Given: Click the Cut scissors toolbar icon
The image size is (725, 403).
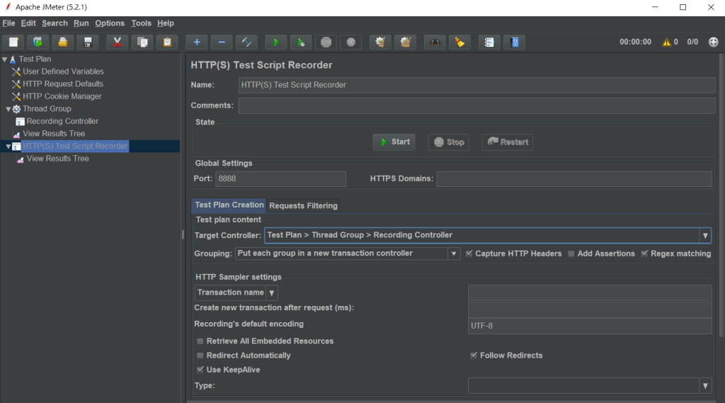Looking at the screenshot, I should point(118,42).
